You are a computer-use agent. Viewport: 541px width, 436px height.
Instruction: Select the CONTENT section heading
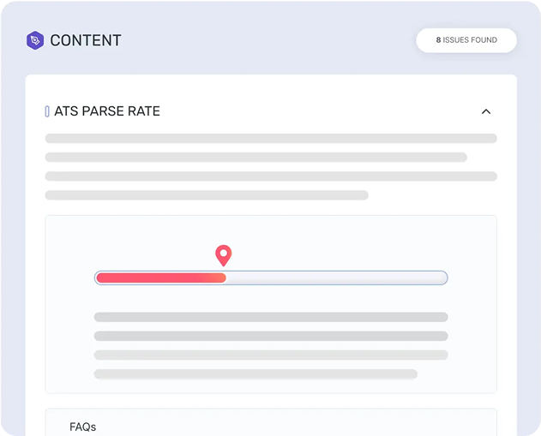point(86,40)
